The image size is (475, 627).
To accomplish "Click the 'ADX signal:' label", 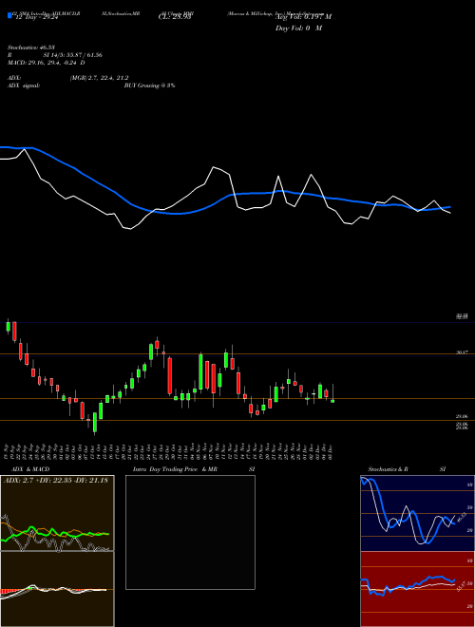I will point(23,85).
